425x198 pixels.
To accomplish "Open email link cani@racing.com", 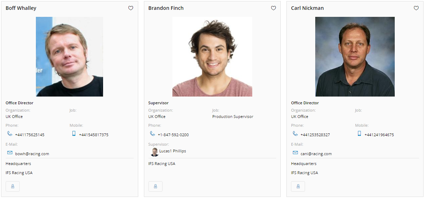I will pyautogui.click(x=316, y=154).
